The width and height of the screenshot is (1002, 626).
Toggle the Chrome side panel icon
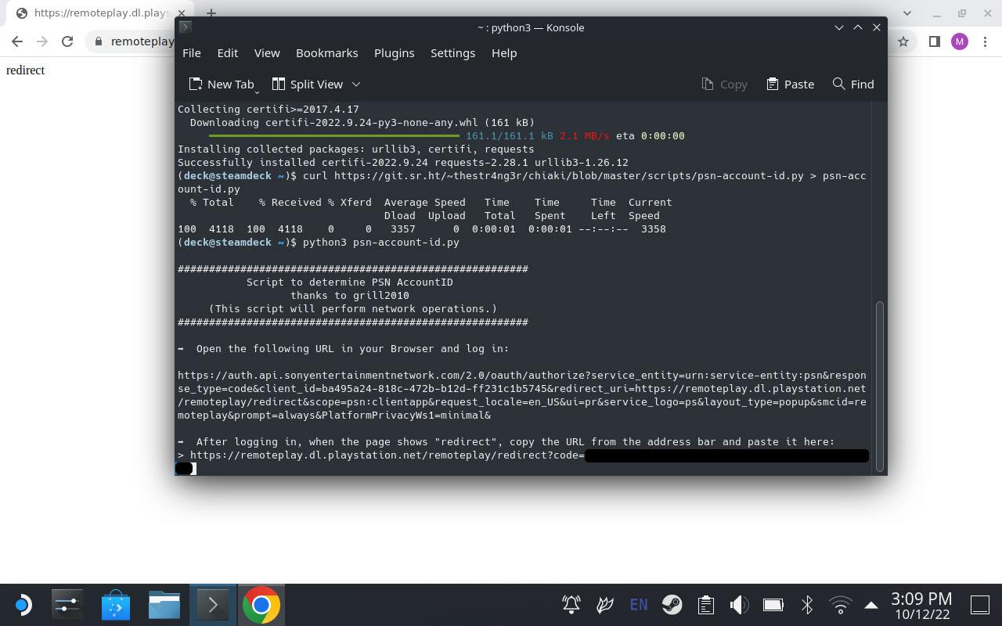pyautogui.click(x=934, y=41)
